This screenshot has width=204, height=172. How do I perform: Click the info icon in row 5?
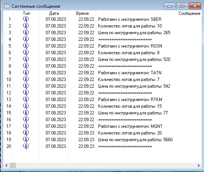click(x=26, y=46)
